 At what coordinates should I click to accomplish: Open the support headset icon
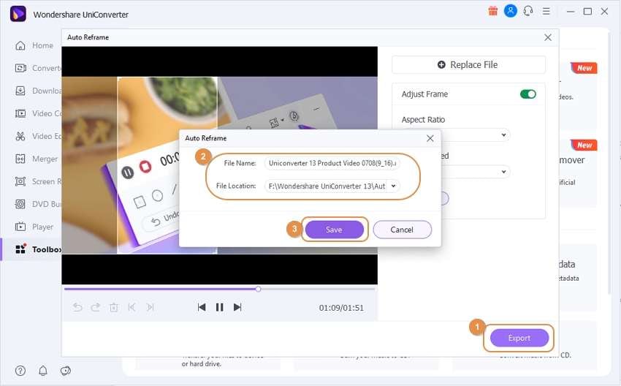click(x=528, y=11)
